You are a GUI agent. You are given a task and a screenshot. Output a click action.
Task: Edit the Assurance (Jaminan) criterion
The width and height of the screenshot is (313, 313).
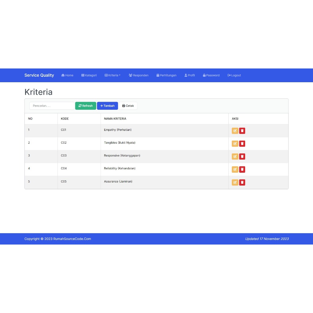[235, 182]
